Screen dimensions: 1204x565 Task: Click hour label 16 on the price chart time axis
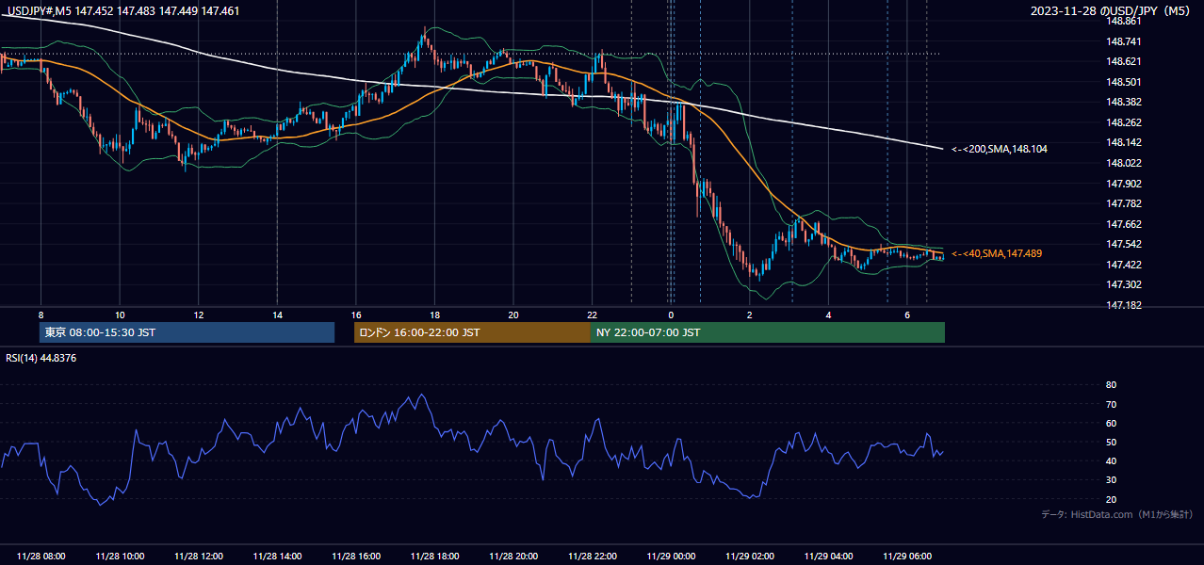(x=356, y=315)
